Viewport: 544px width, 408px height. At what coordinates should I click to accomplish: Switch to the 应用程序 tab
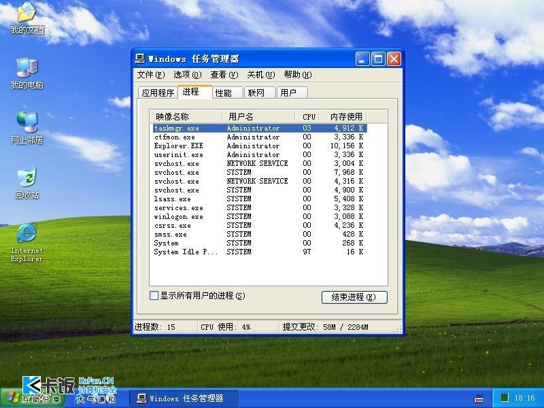158,92
